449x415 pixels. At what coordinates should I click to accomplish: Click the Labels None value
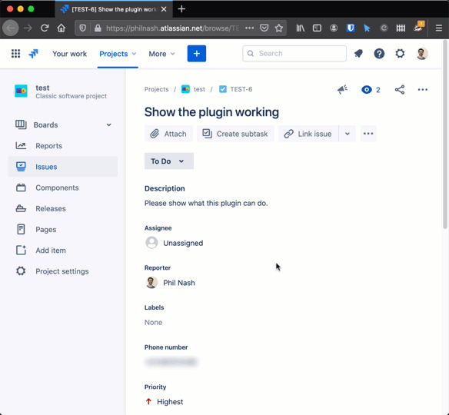click(x=154, y=323)
